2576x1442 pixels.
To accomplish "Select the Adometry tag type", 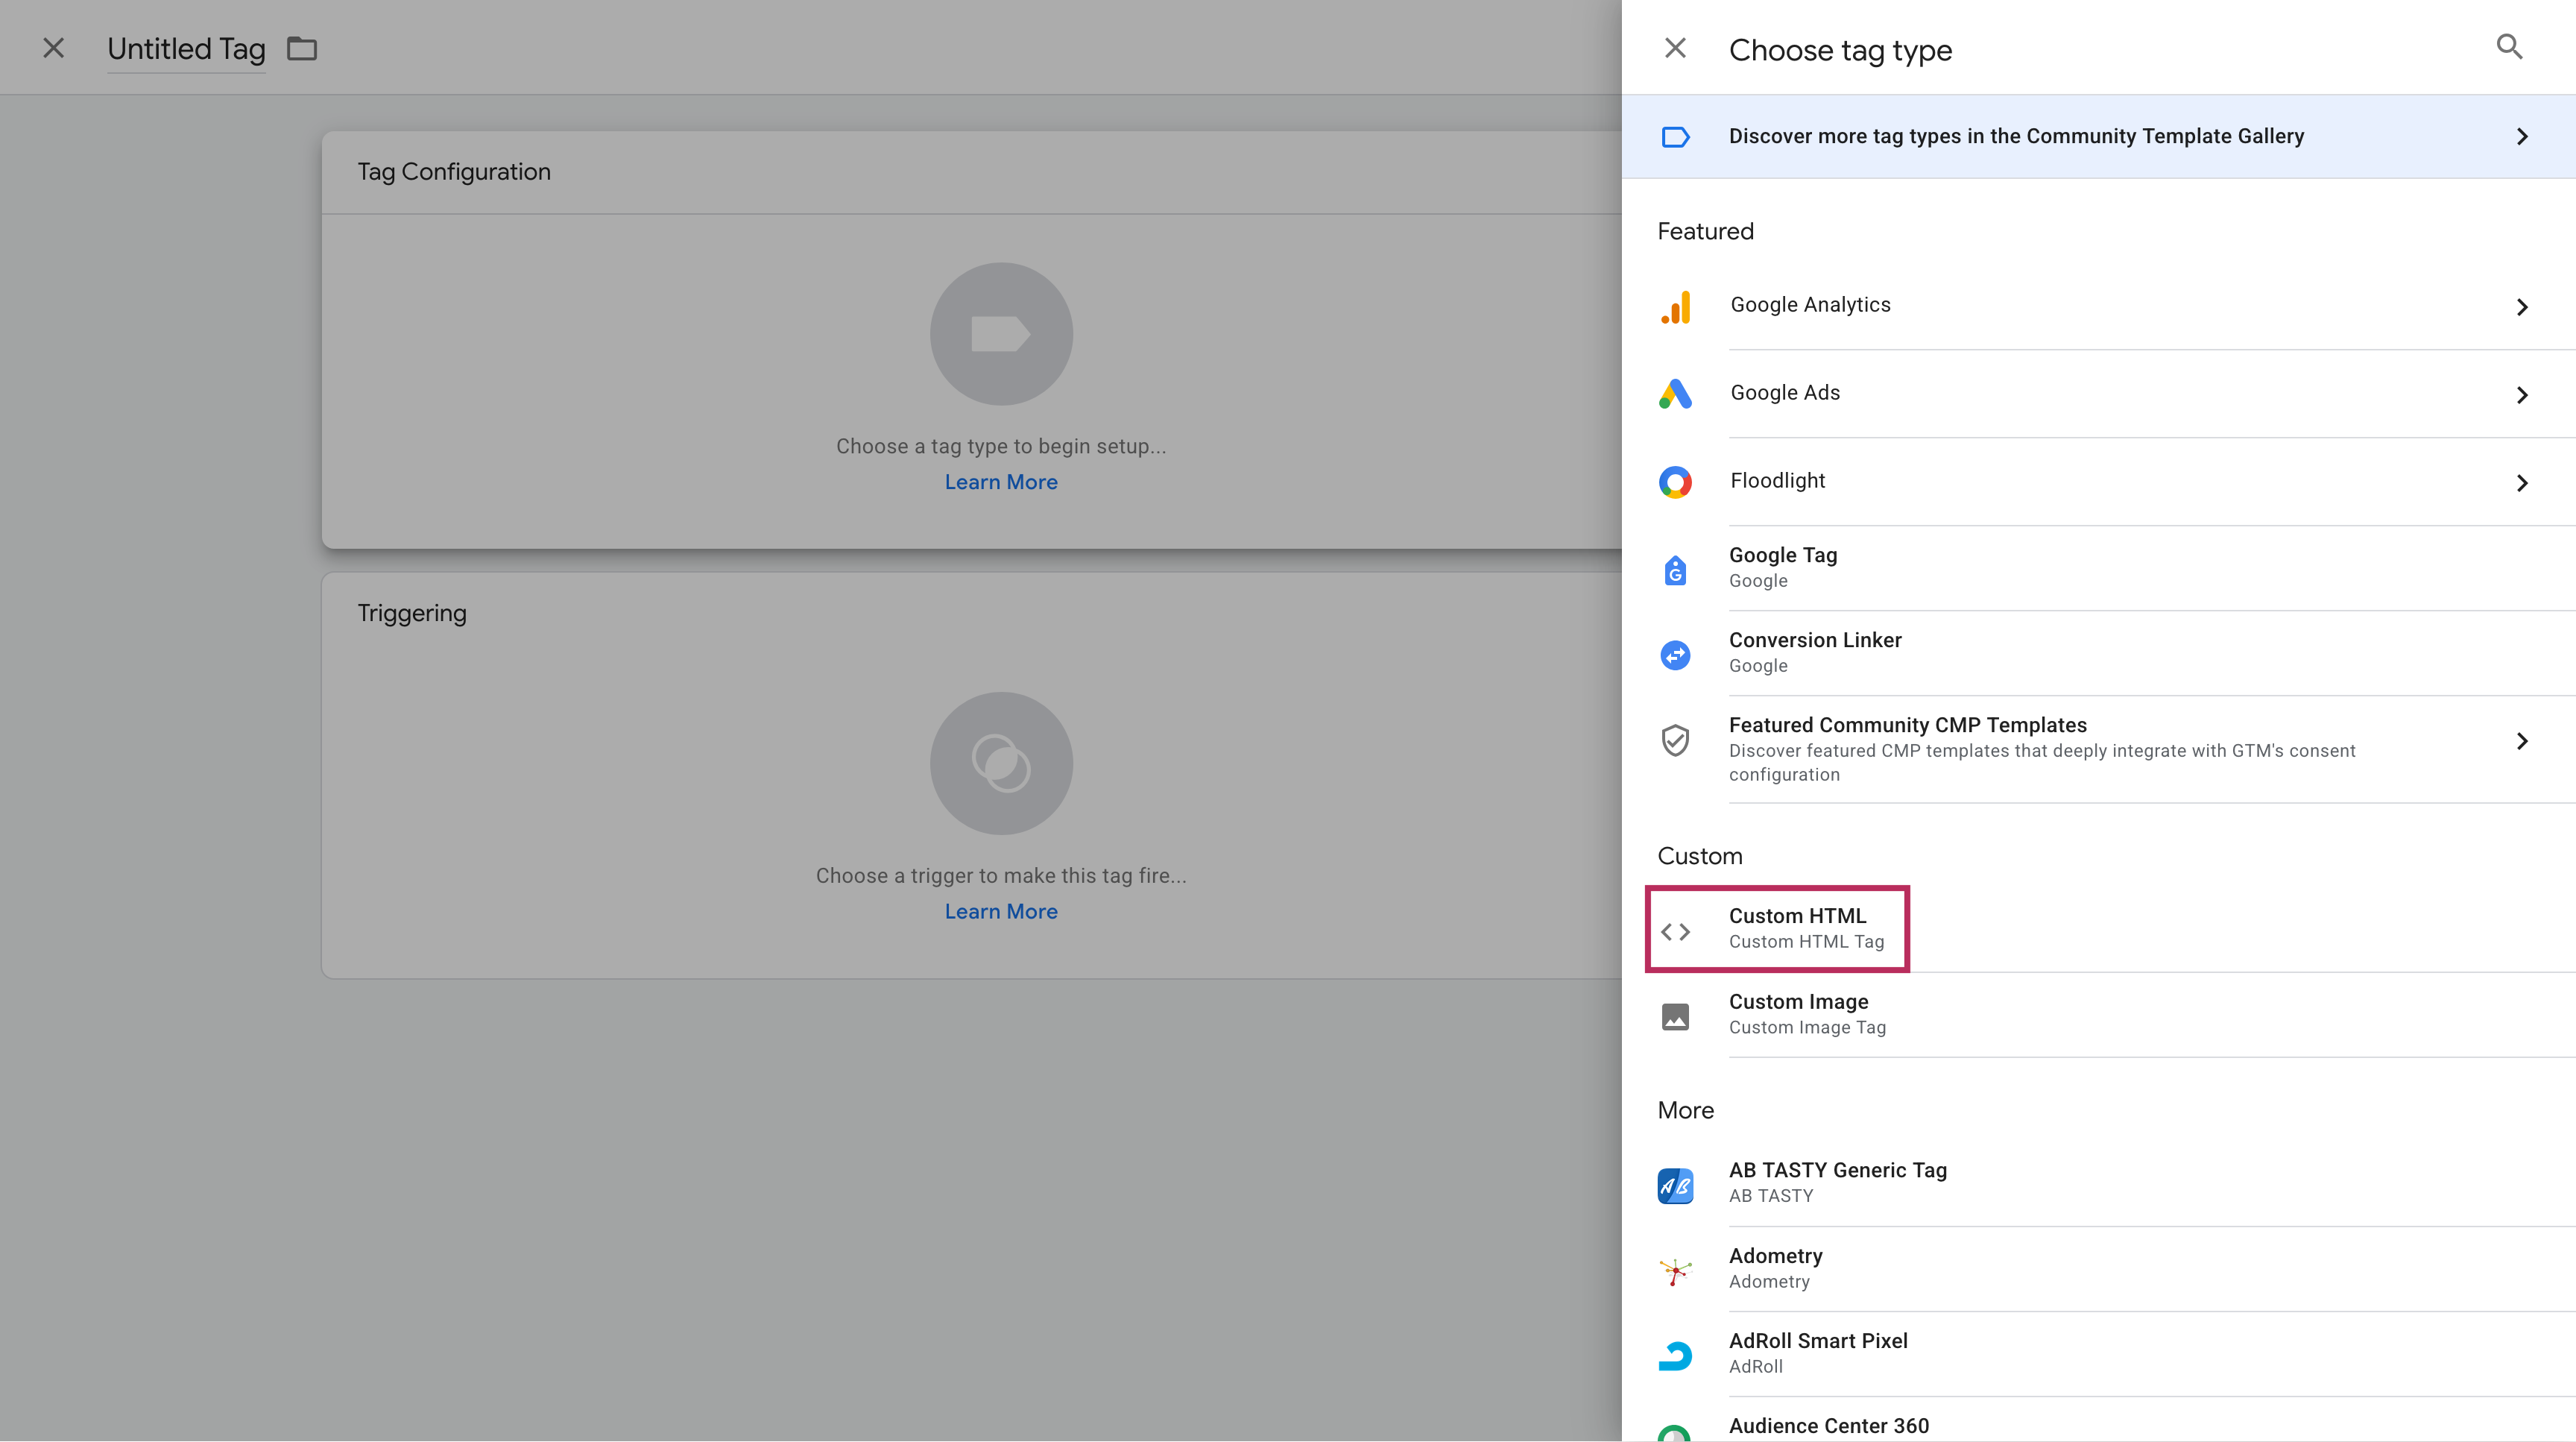I will pyautogui.click(x=1776, y=1267).
